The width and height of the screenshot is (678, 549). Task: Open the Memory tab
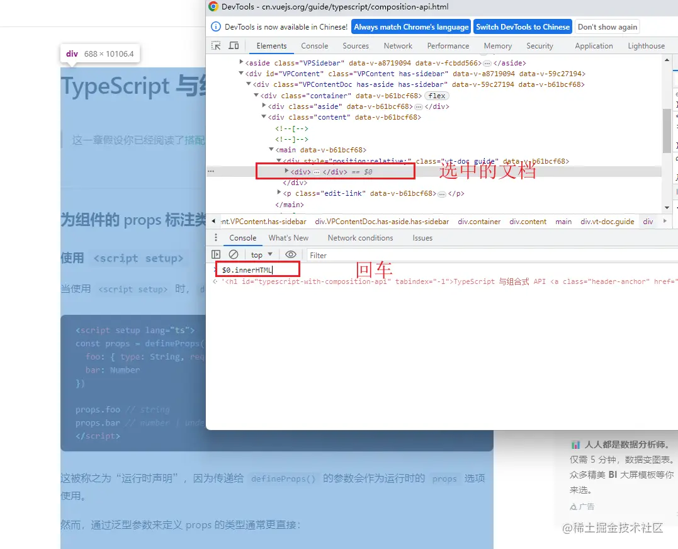pos(498,46)
